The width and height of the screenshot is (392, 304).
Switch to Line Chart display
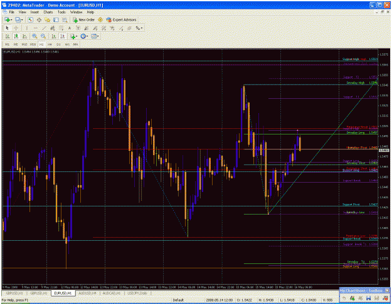[x=24, y=36]
